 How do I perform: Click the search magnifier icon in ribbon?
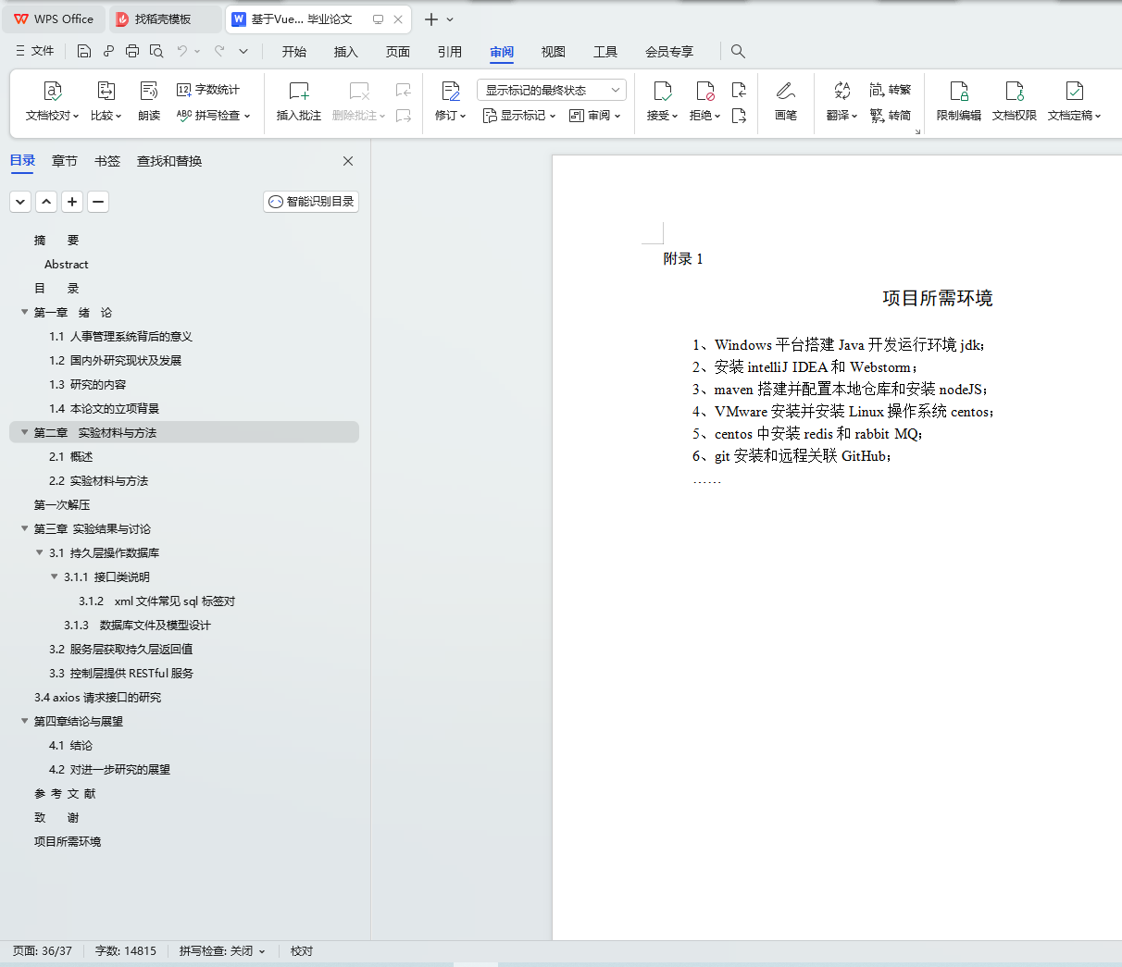click(738, 51)
